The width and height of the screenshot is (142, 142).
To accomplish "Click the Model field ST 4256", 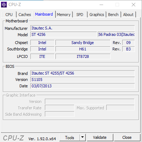I will point(64,34).
